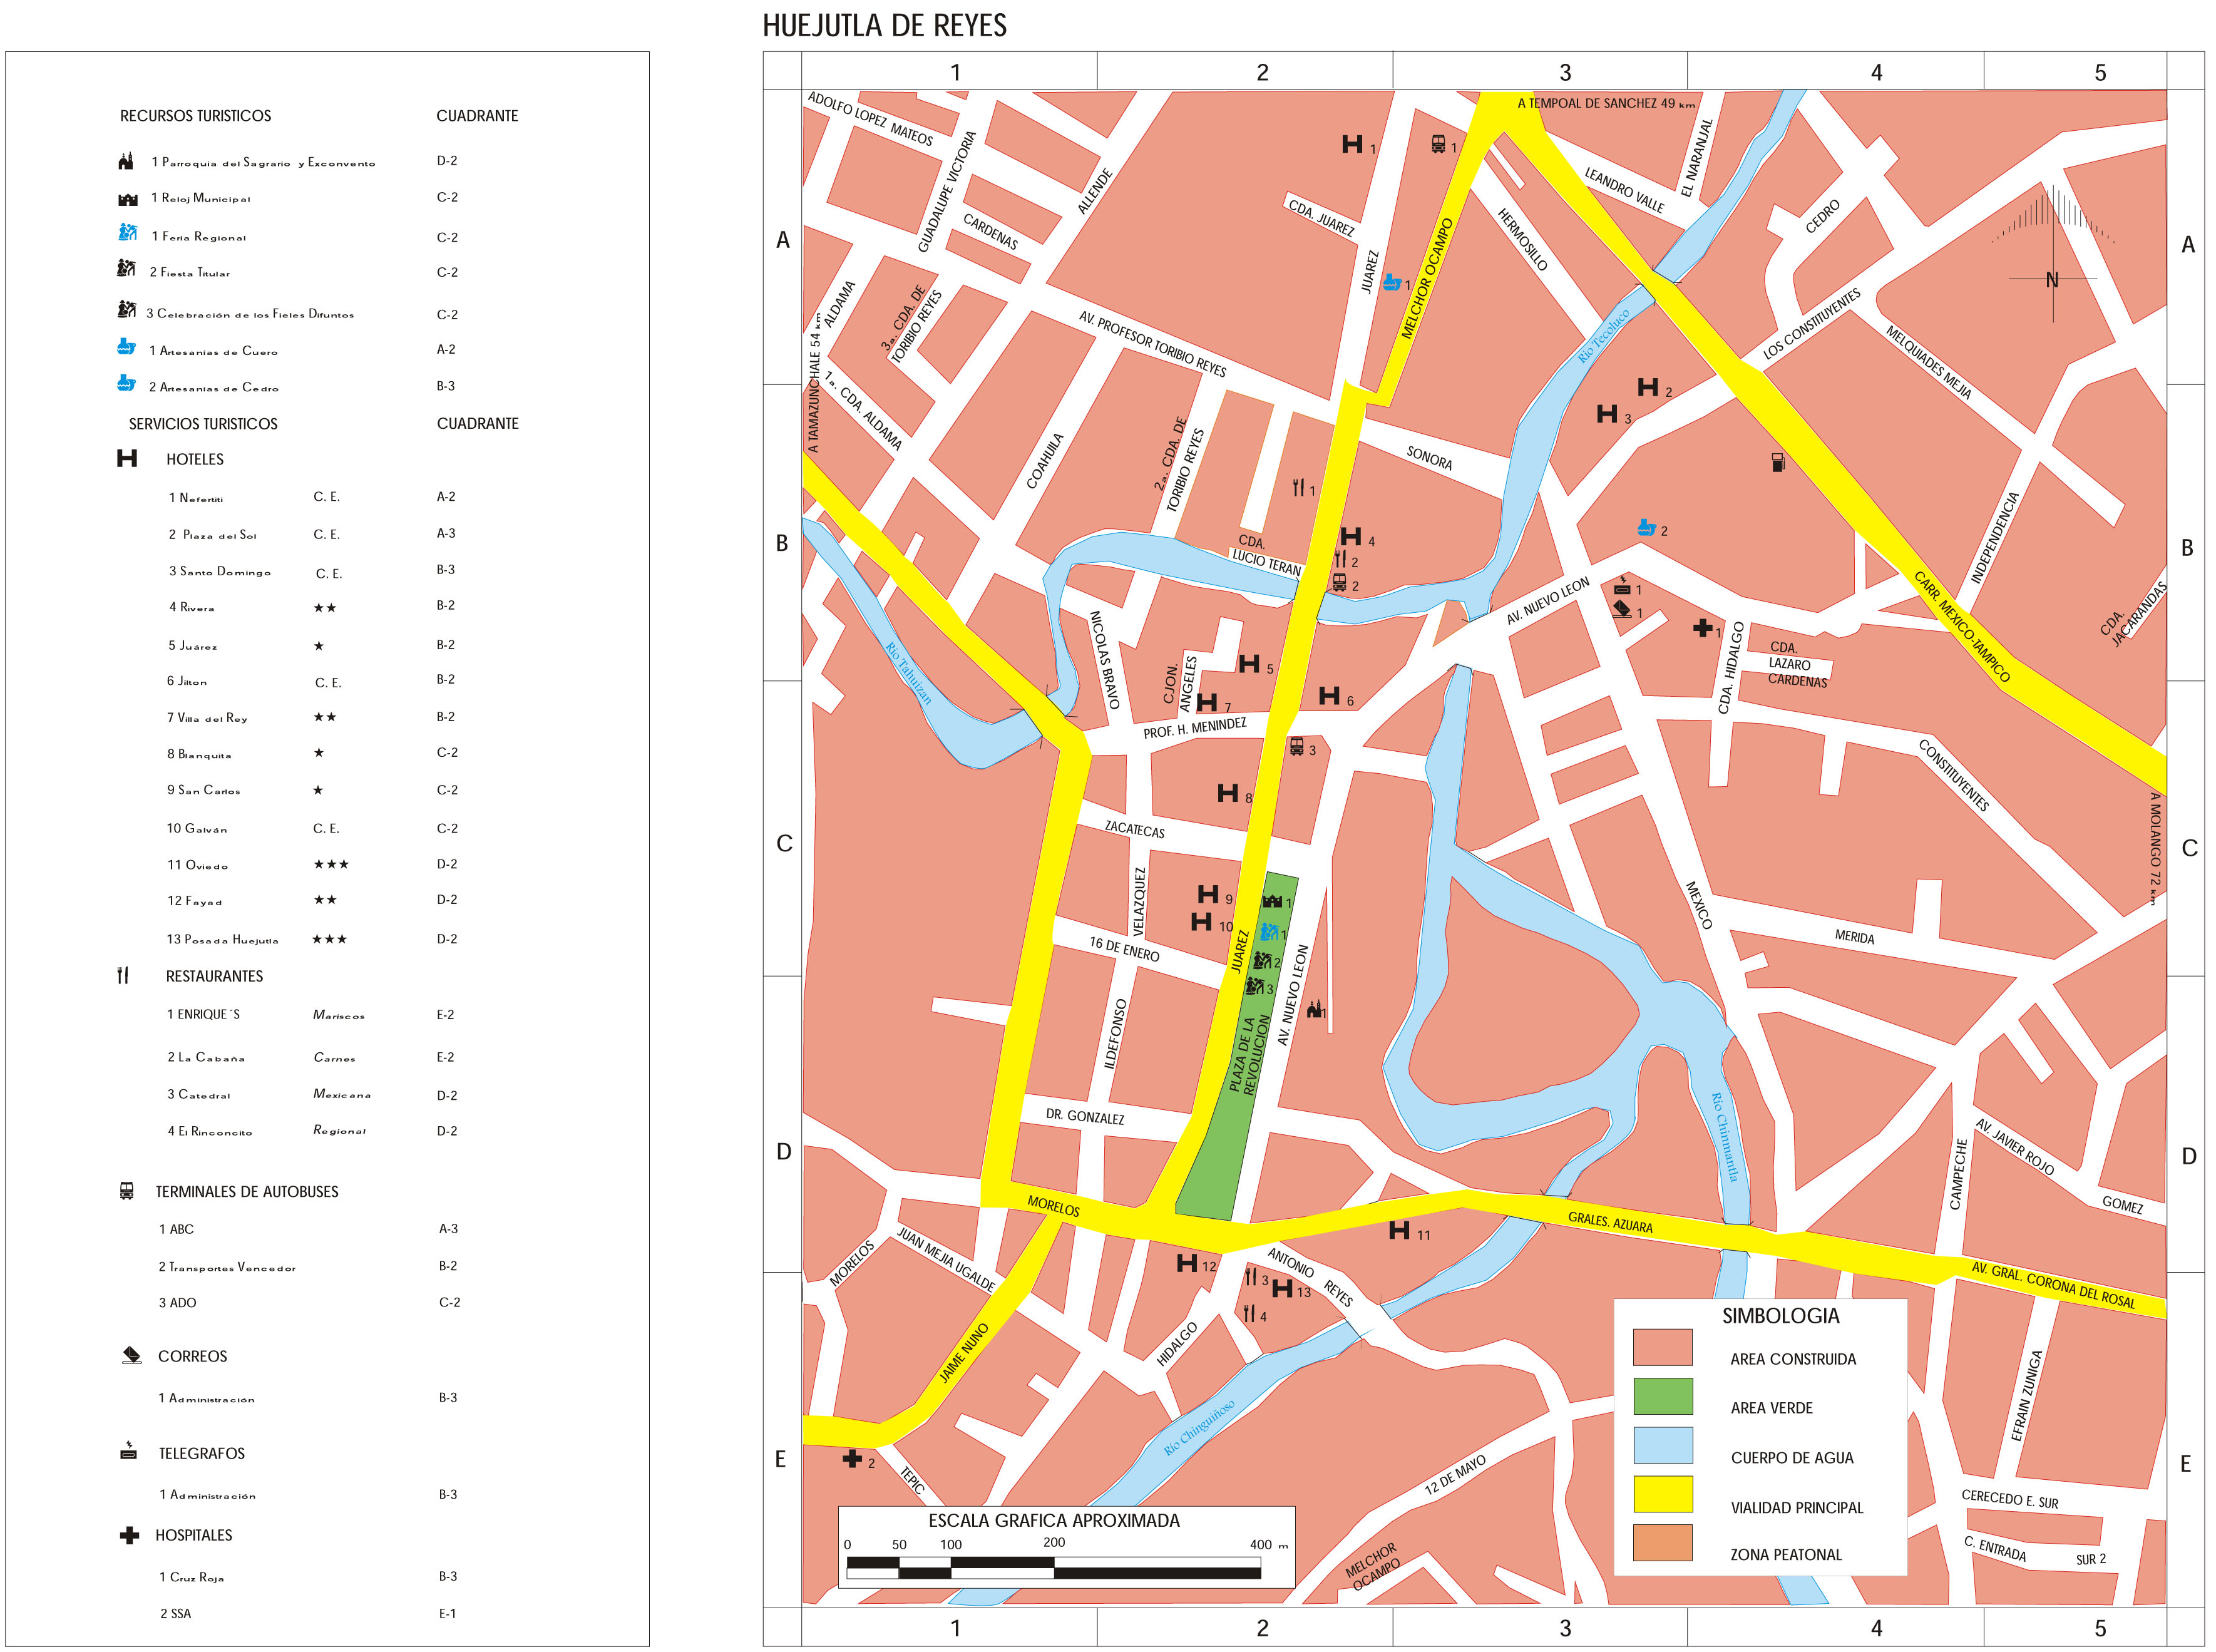Click the mail icon beside CORREOS heading

131,1355
